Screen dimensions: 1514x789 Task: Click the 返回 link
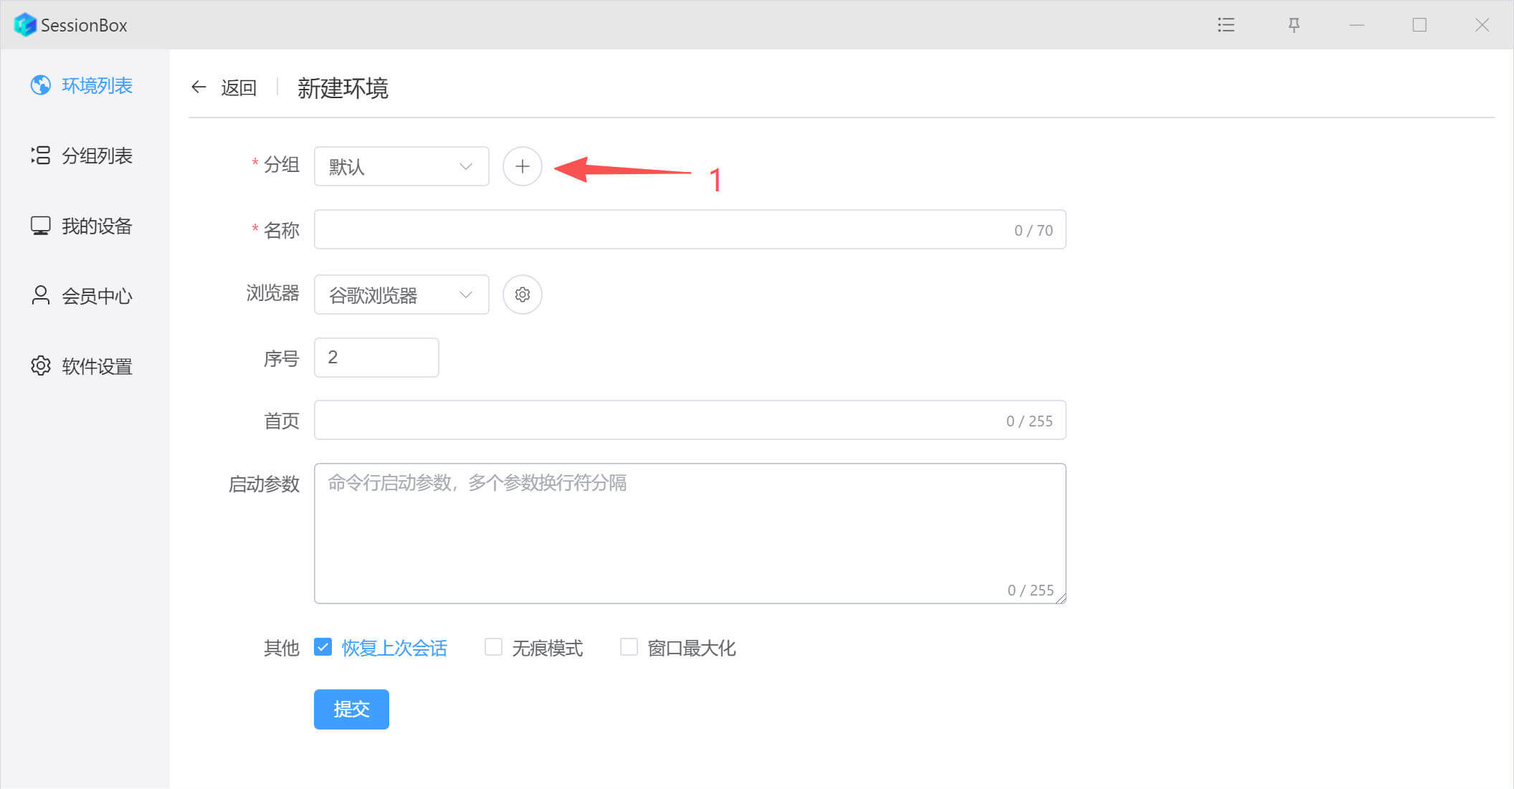pos(238,87)
